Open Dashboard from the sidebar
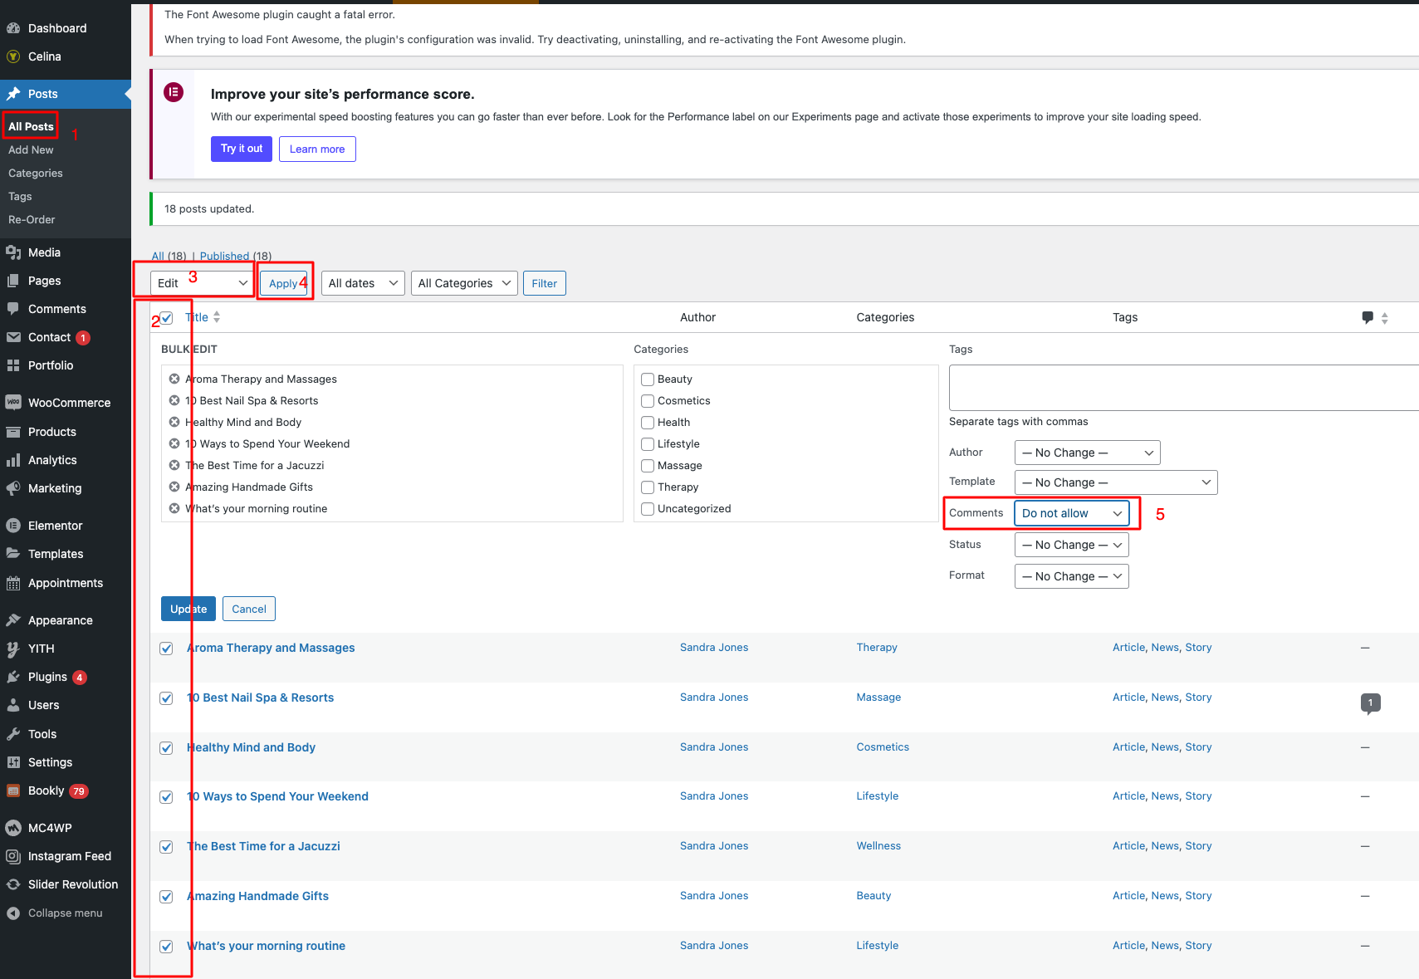 coord(57,28)
